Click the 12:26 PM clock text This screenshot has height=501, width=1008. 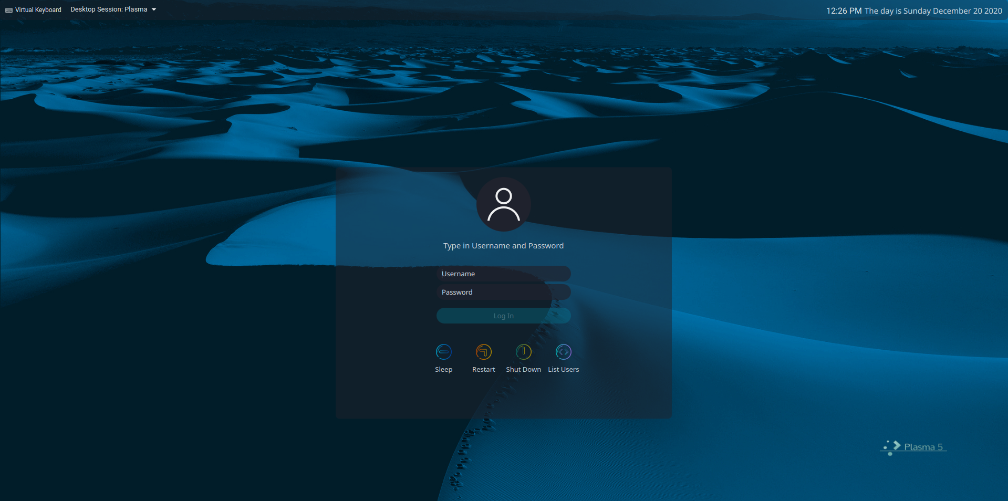[x=844, y=11]
